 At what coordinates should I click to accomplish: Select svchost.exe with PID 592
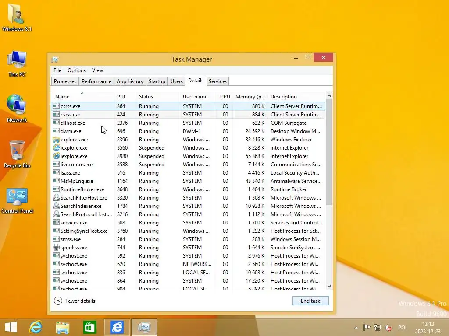click(188, 255)
